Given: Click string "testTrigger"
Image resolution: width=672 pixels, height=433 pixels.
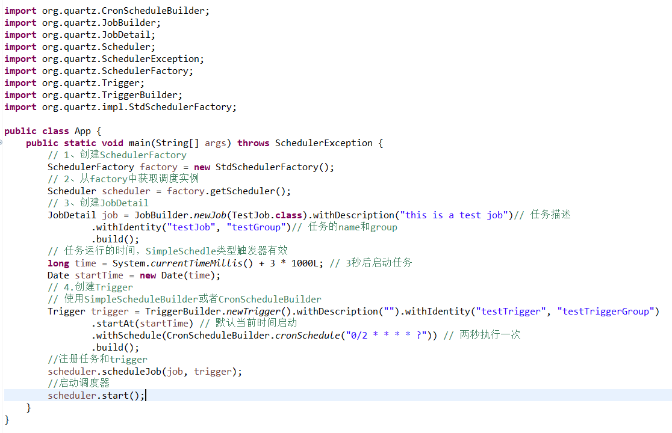Looking at the screenshot, I should [511, 311].
